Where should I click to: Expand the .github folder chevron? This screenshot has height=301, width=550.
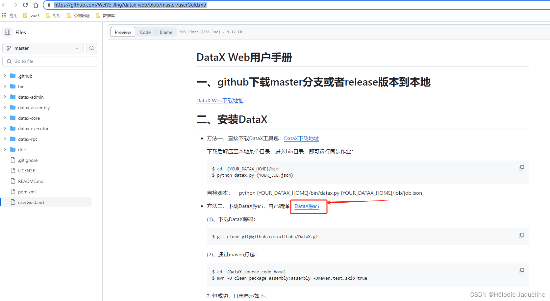pyautogui.click(x=5, y=76)
